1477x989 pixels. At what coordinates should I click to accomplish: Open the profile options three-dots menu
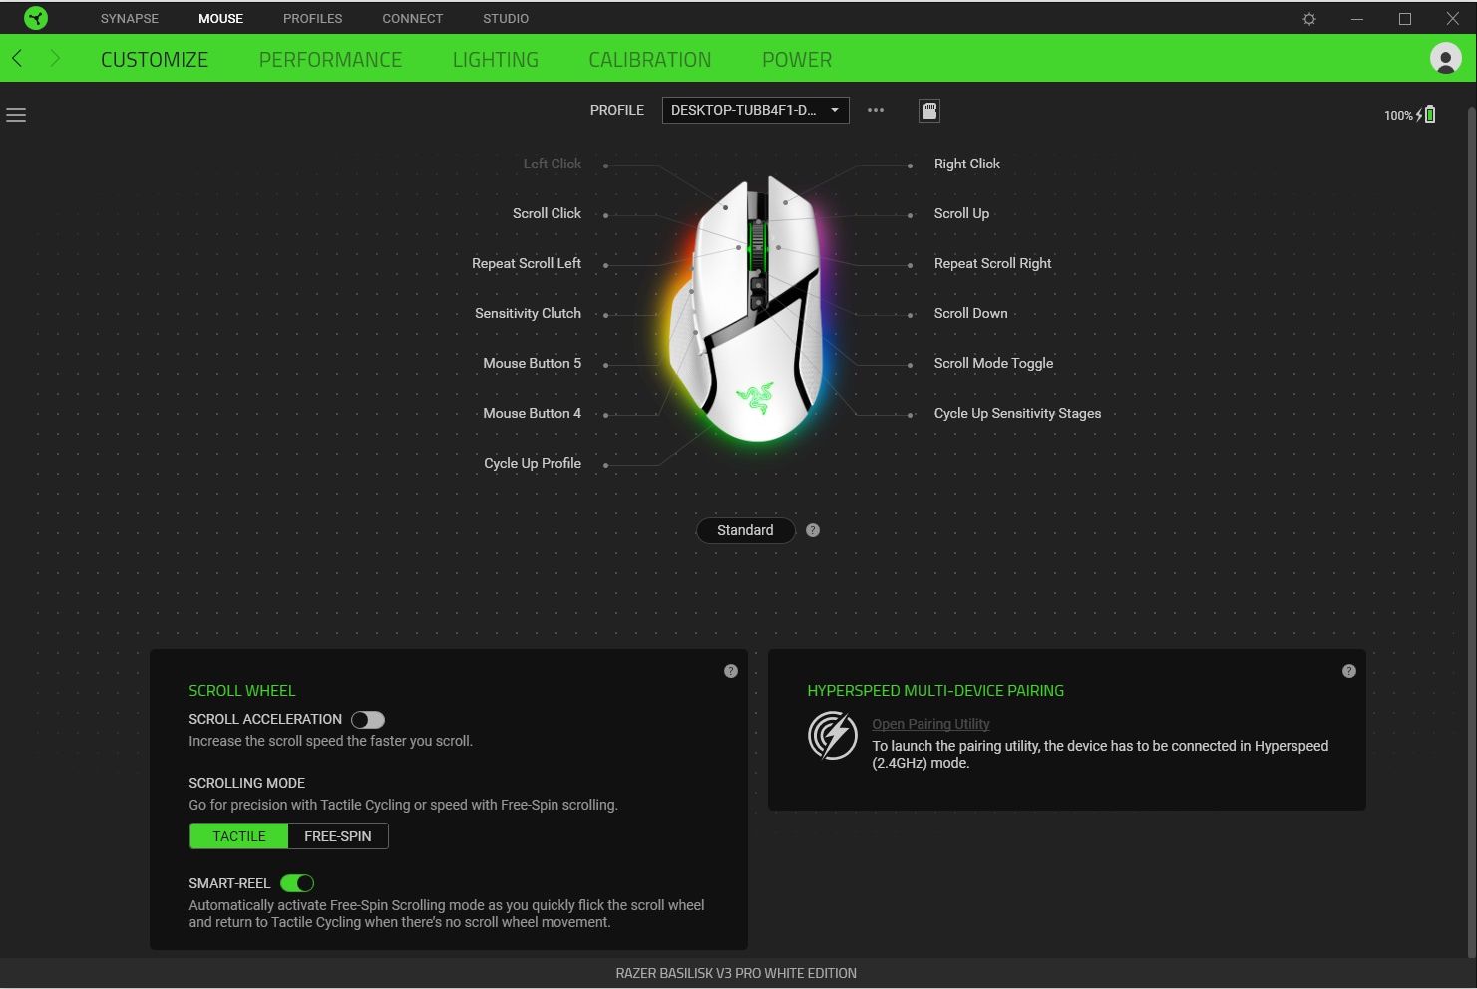click(x=876, y=110)
